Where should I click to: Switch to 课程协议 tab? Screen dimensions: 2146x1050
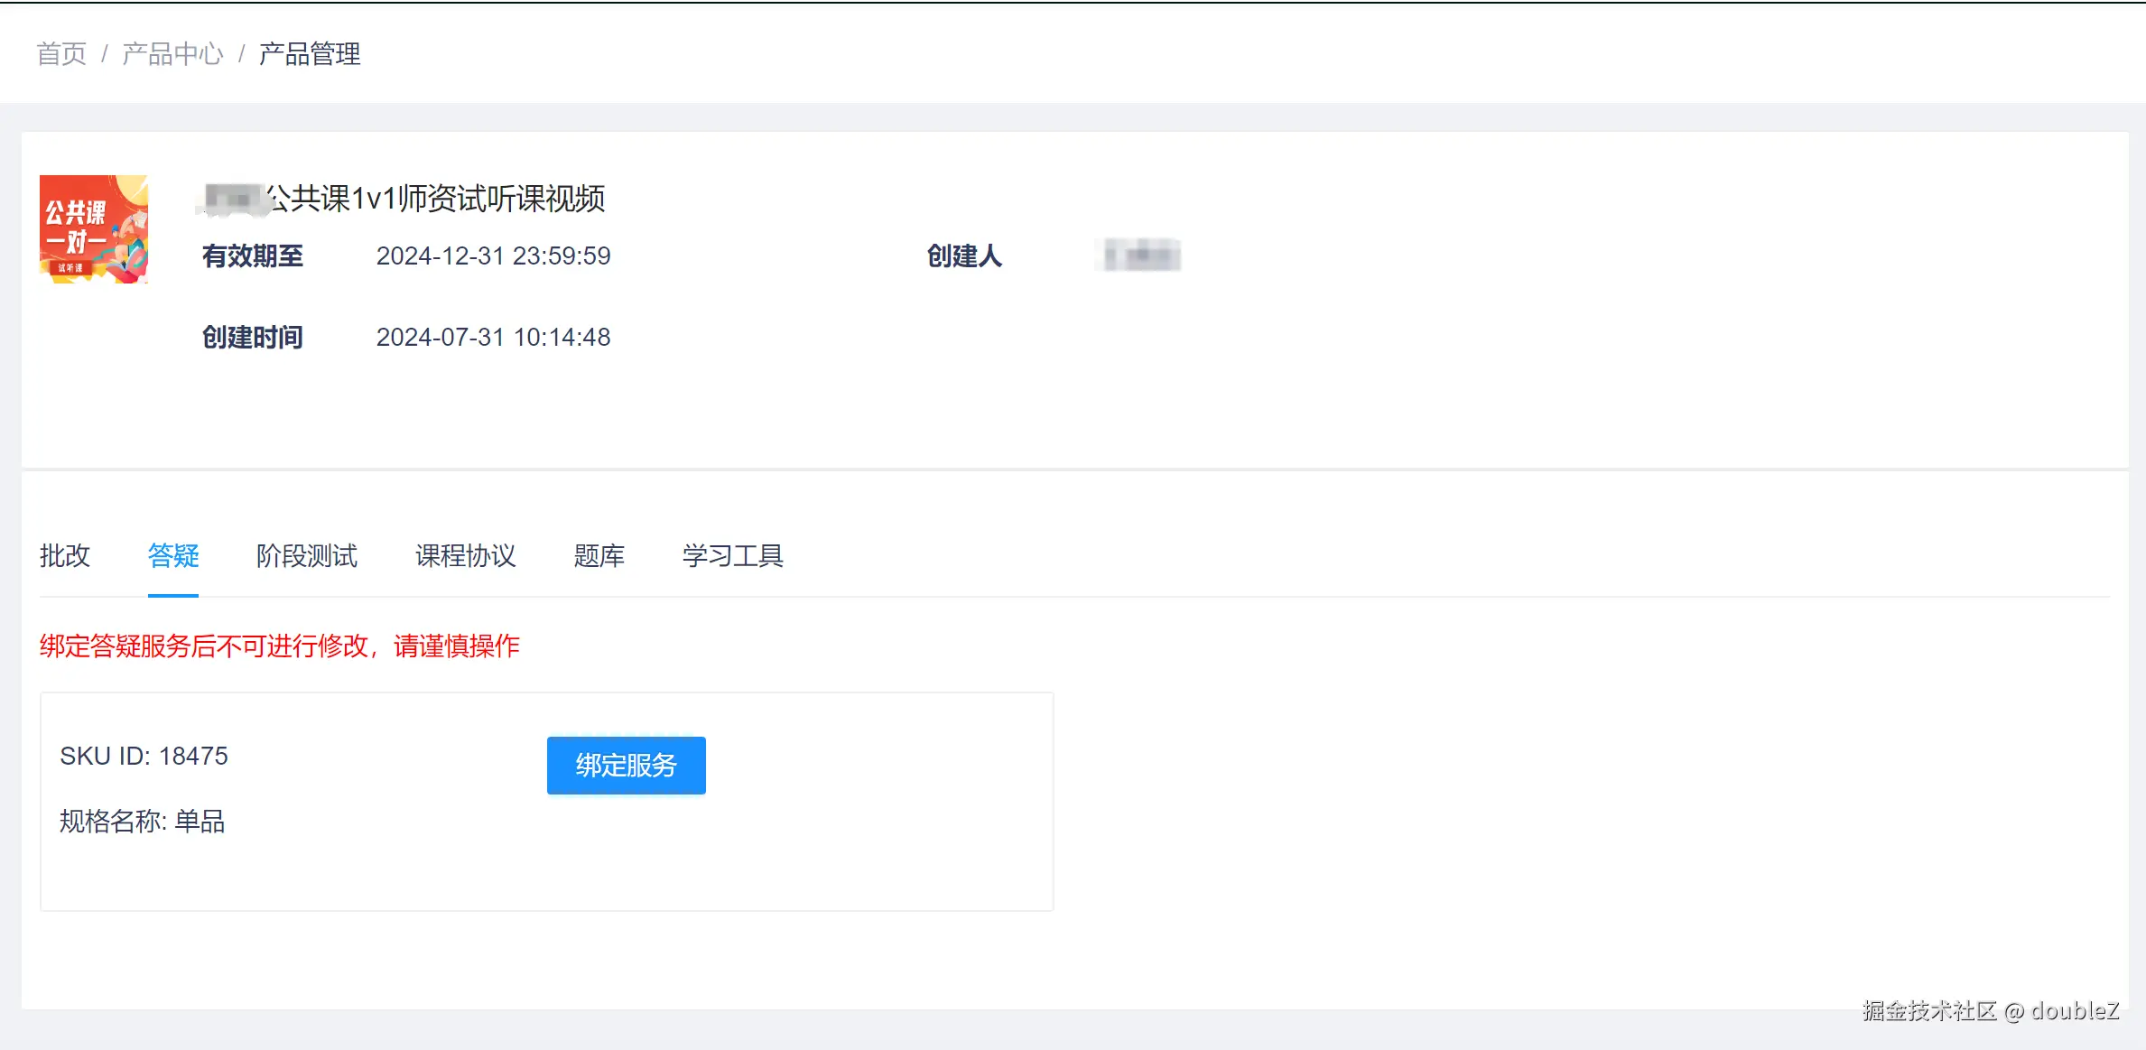466,555
